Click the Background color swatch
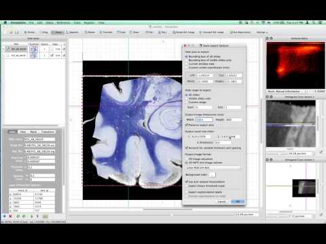The image size is (326, 244). tap(213, 175)
